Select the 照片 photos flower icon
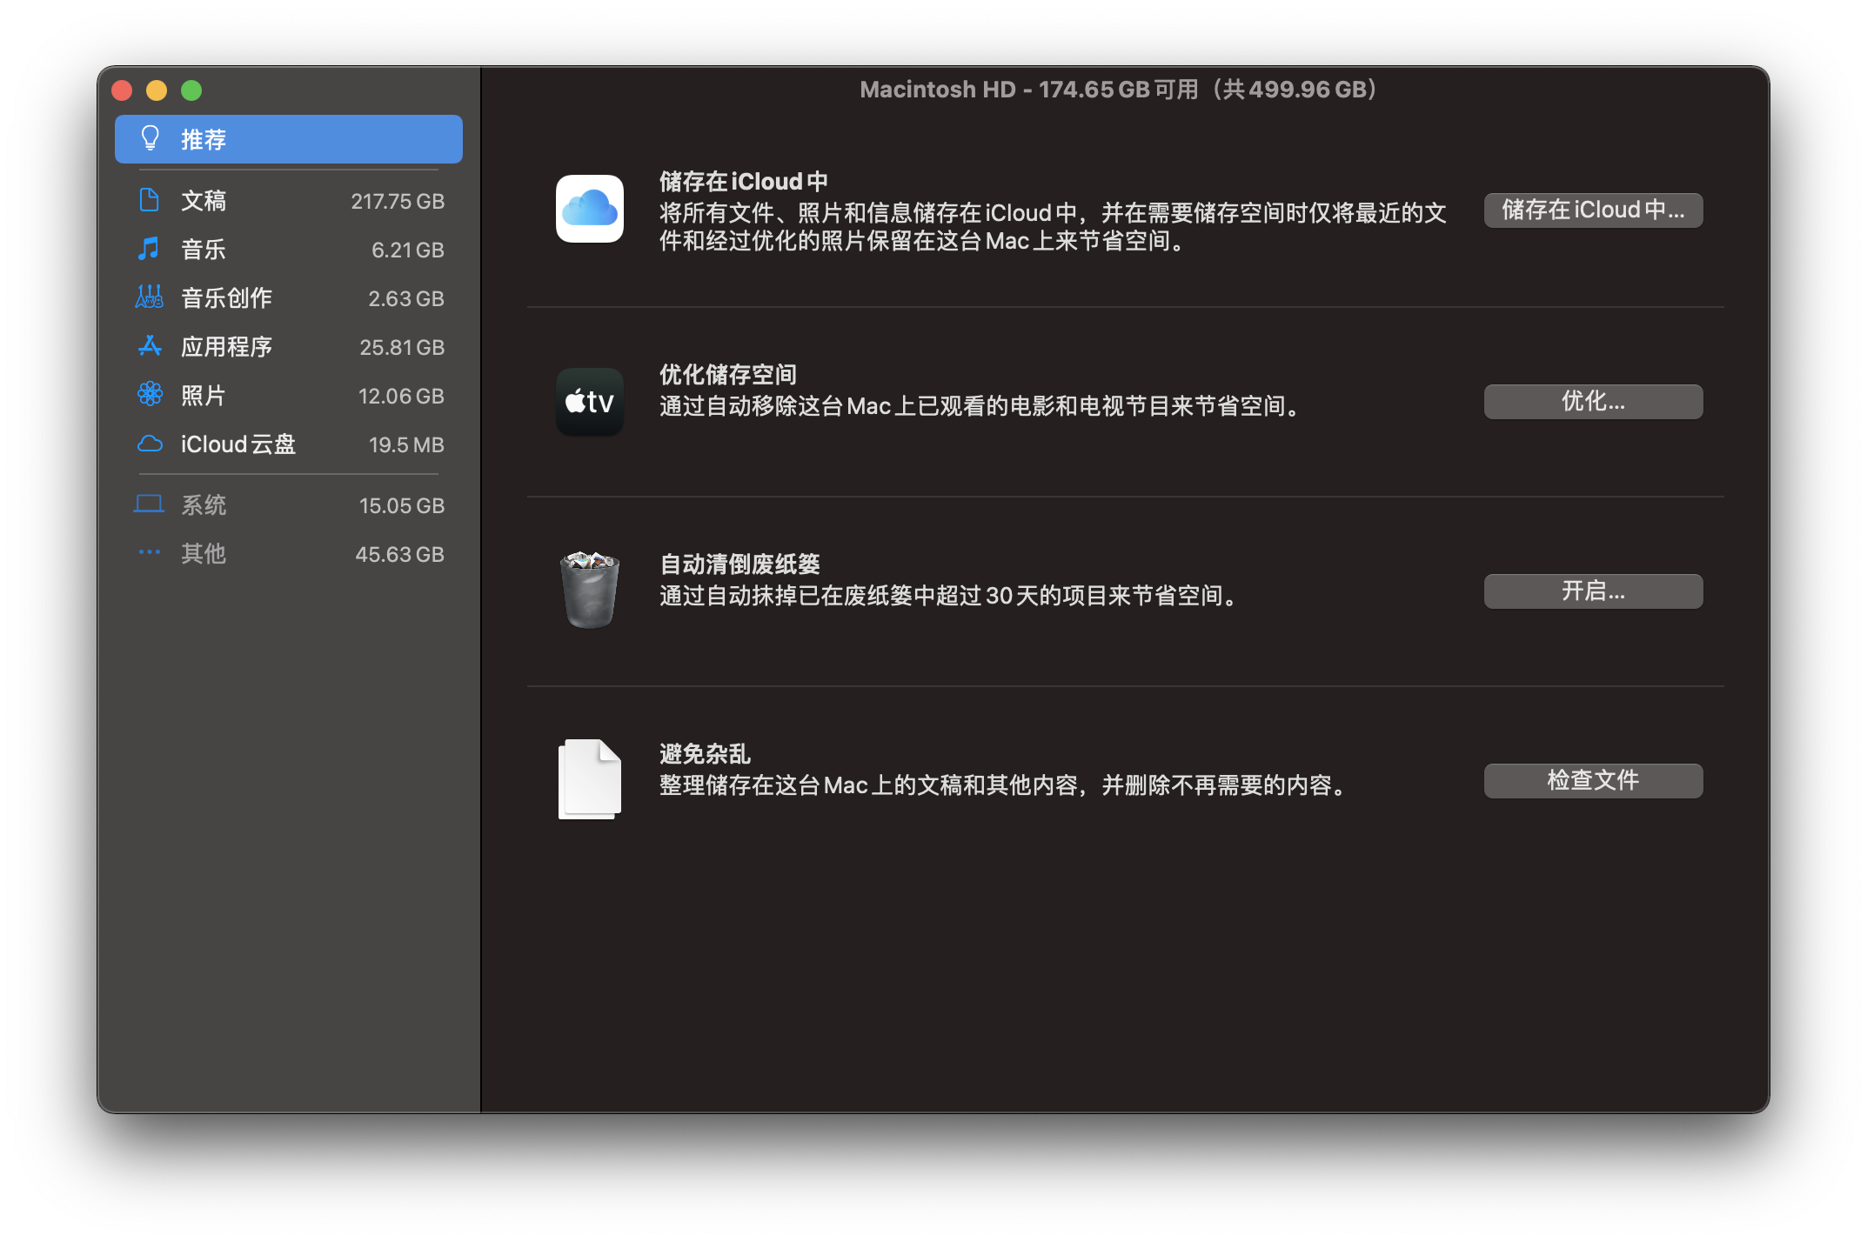 pyautogui.click(x=150, y=395)
